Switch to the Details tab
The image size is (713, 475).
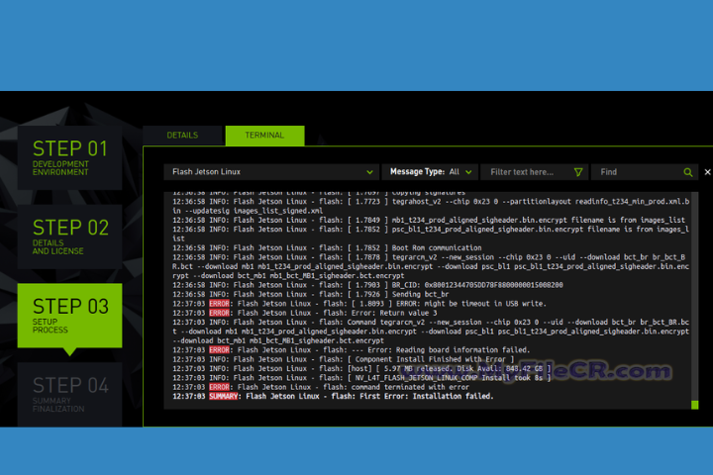click(182, 136)
